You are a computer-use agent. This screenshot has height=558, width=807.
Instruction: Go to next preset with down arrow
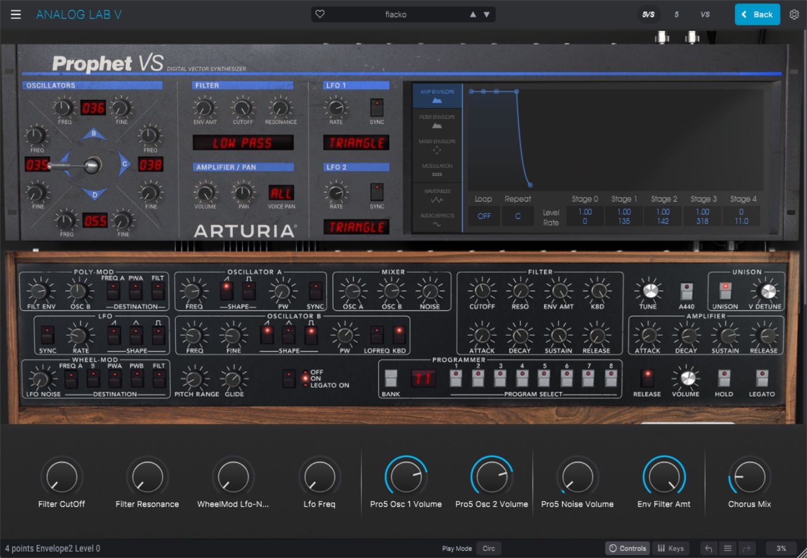[x=487, y=14]
